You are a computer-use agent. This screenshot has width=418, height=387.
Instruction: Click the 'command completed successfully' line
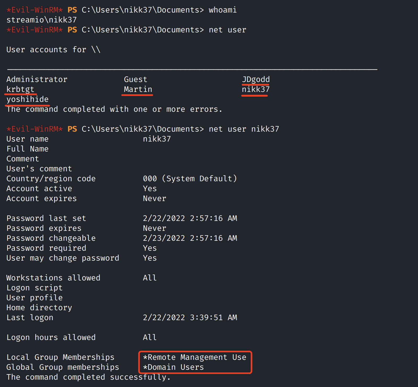pyautogui.click(x=88, y=377)
